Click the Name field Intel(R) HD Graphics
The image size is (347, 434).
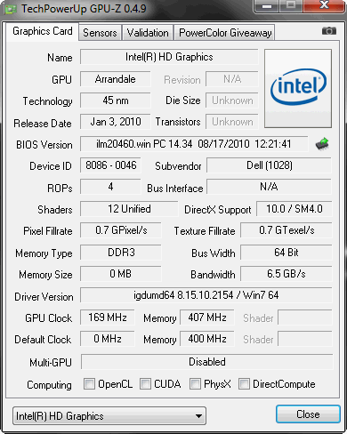point(169,57)
